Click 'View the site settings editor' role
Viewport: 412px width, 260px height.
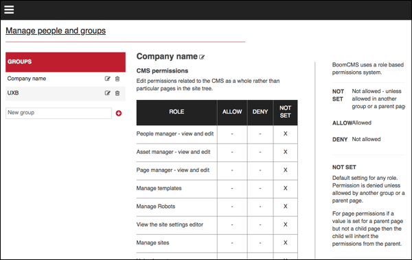pos(170,224)
